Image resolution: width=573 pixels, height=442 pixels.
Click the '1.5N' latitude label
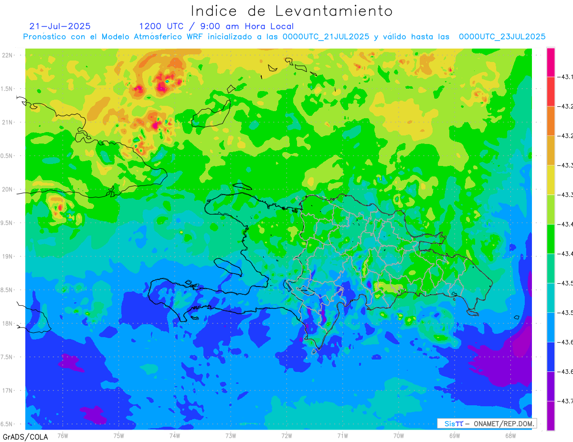click(7, 89)
